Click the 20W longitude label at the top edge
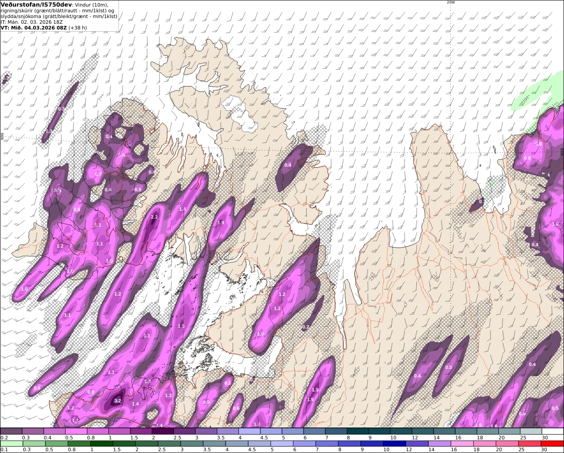The width and height of the screenshot is (564, 453). 450,2
